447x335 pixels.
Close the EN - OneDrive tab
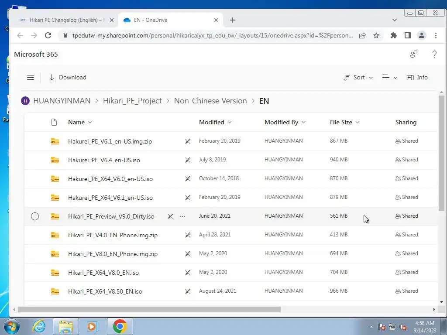tap(216, 20)
